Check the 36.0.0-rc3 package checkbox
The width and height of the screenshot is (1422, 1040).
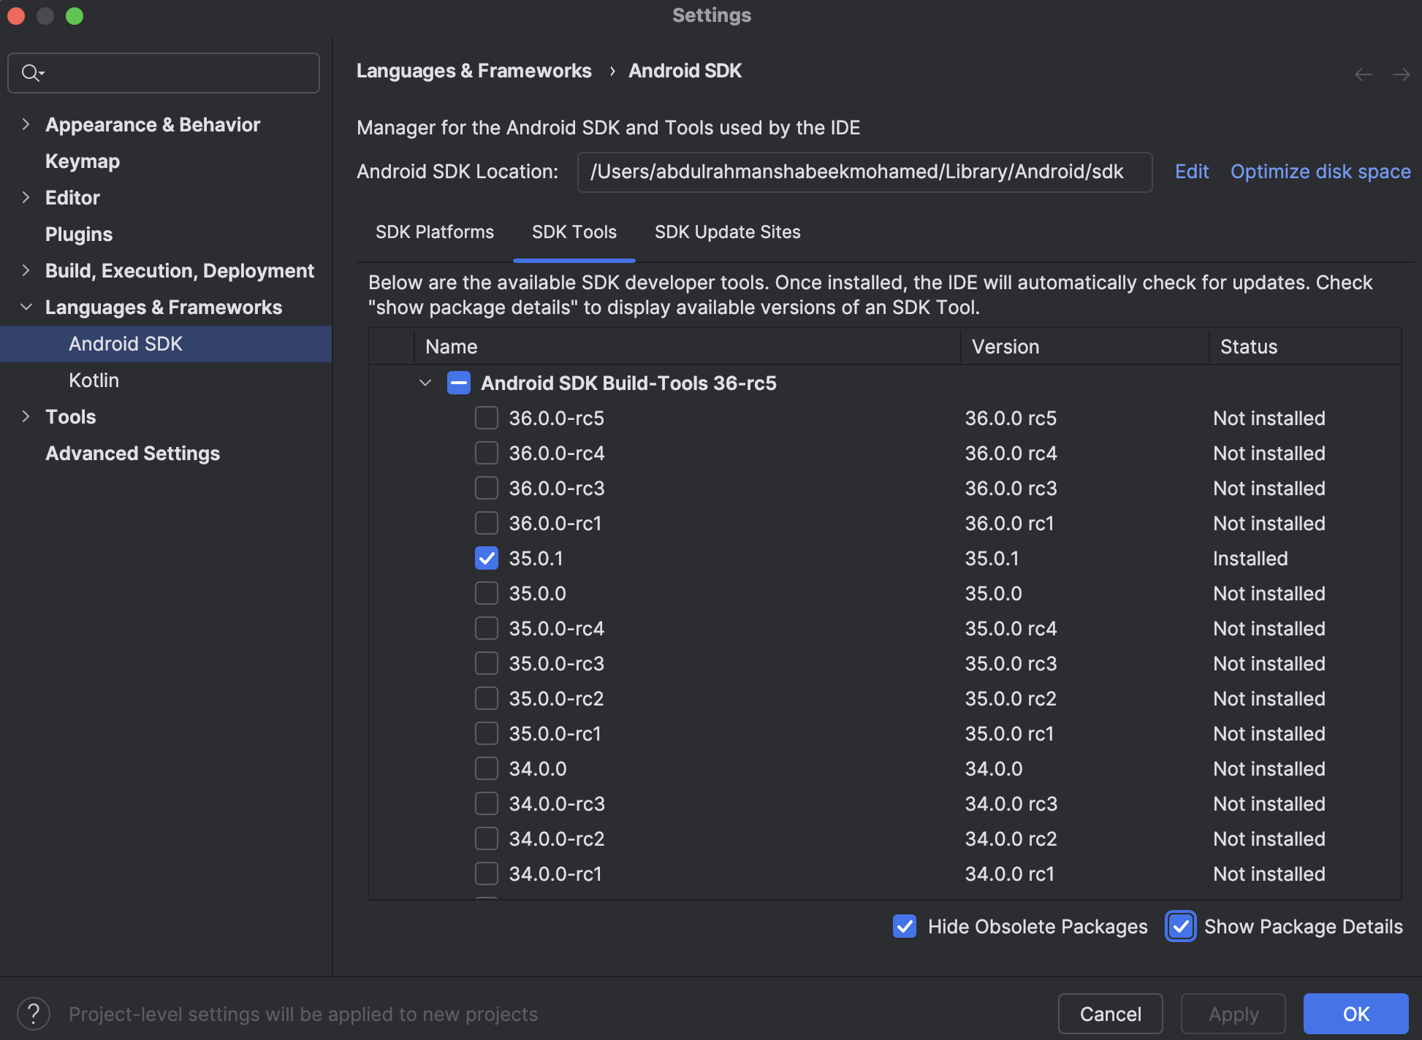pyautogui.click(x=487, y=488)
